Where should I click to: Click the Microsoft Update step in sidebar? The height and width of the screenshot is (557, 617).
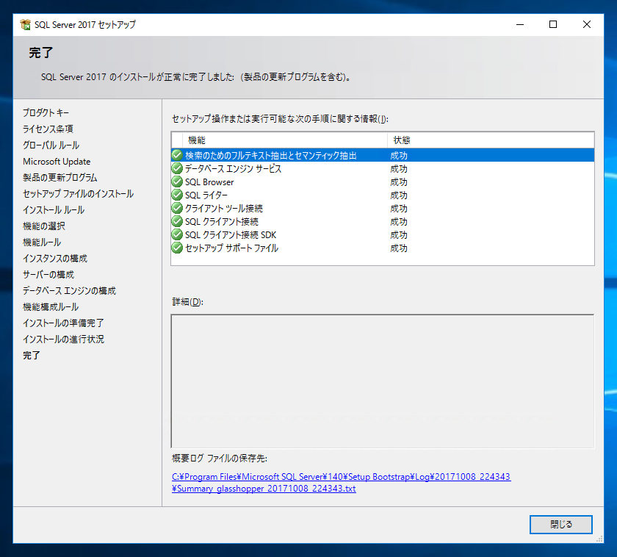pyautogui.click(x=57, y=162)
